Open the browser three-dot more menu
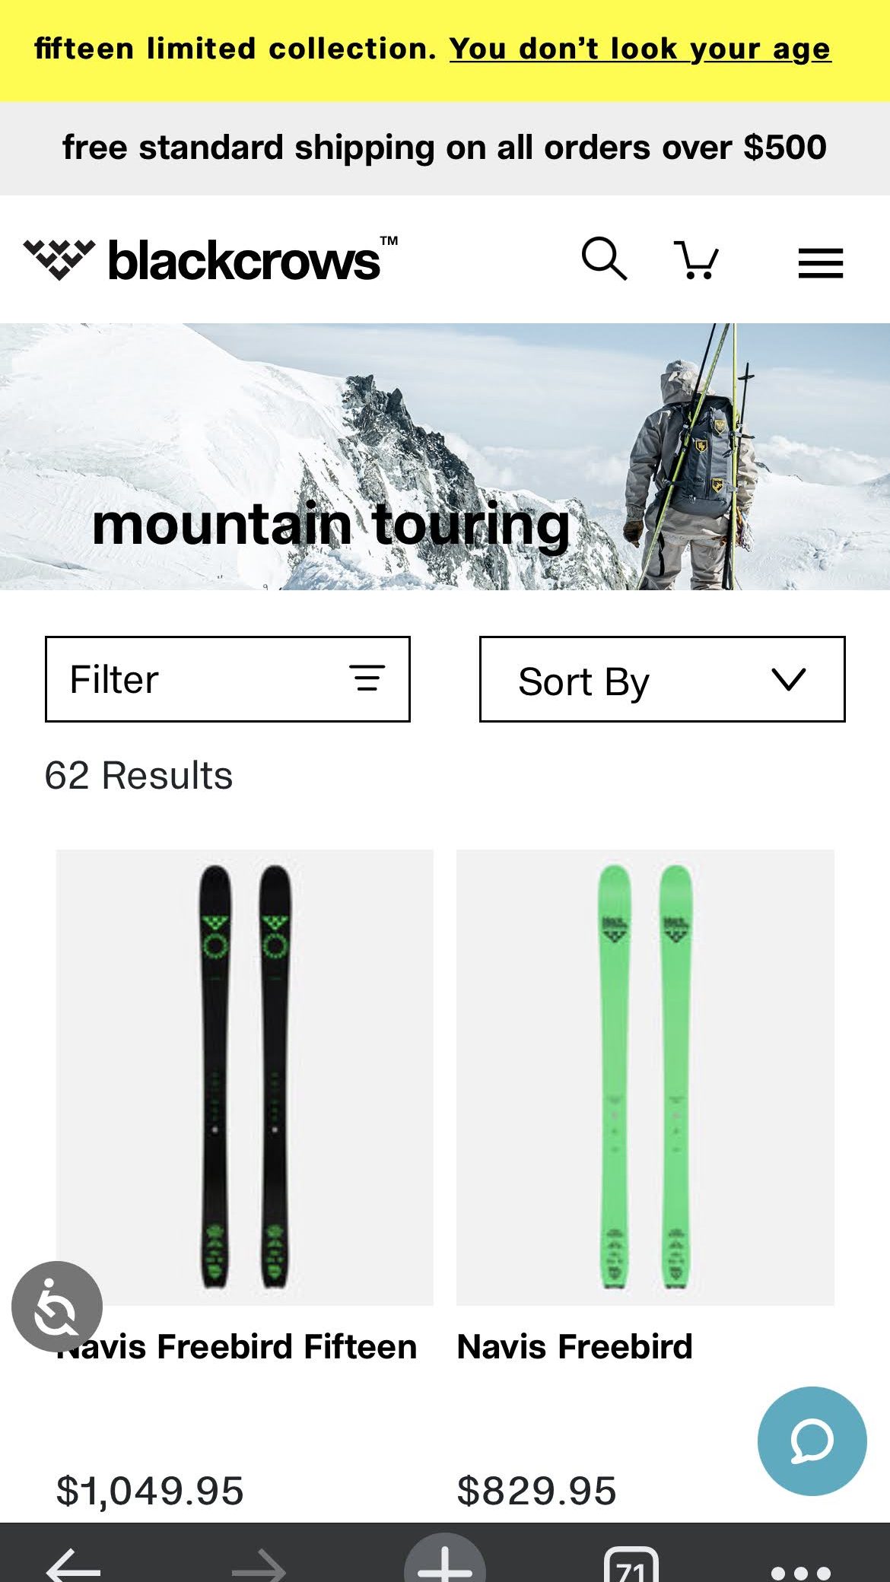The height and width of the screenshot is (1582, 890). point(801,1571)
